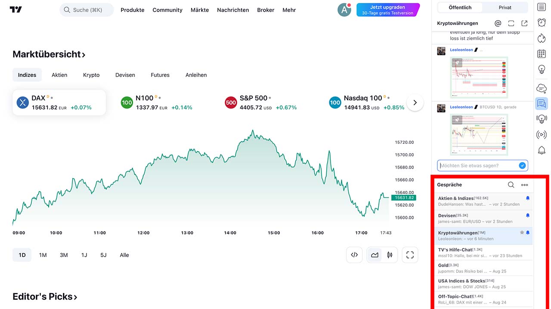Click the fullscreen brackets icon in chat header

[511, 23]
